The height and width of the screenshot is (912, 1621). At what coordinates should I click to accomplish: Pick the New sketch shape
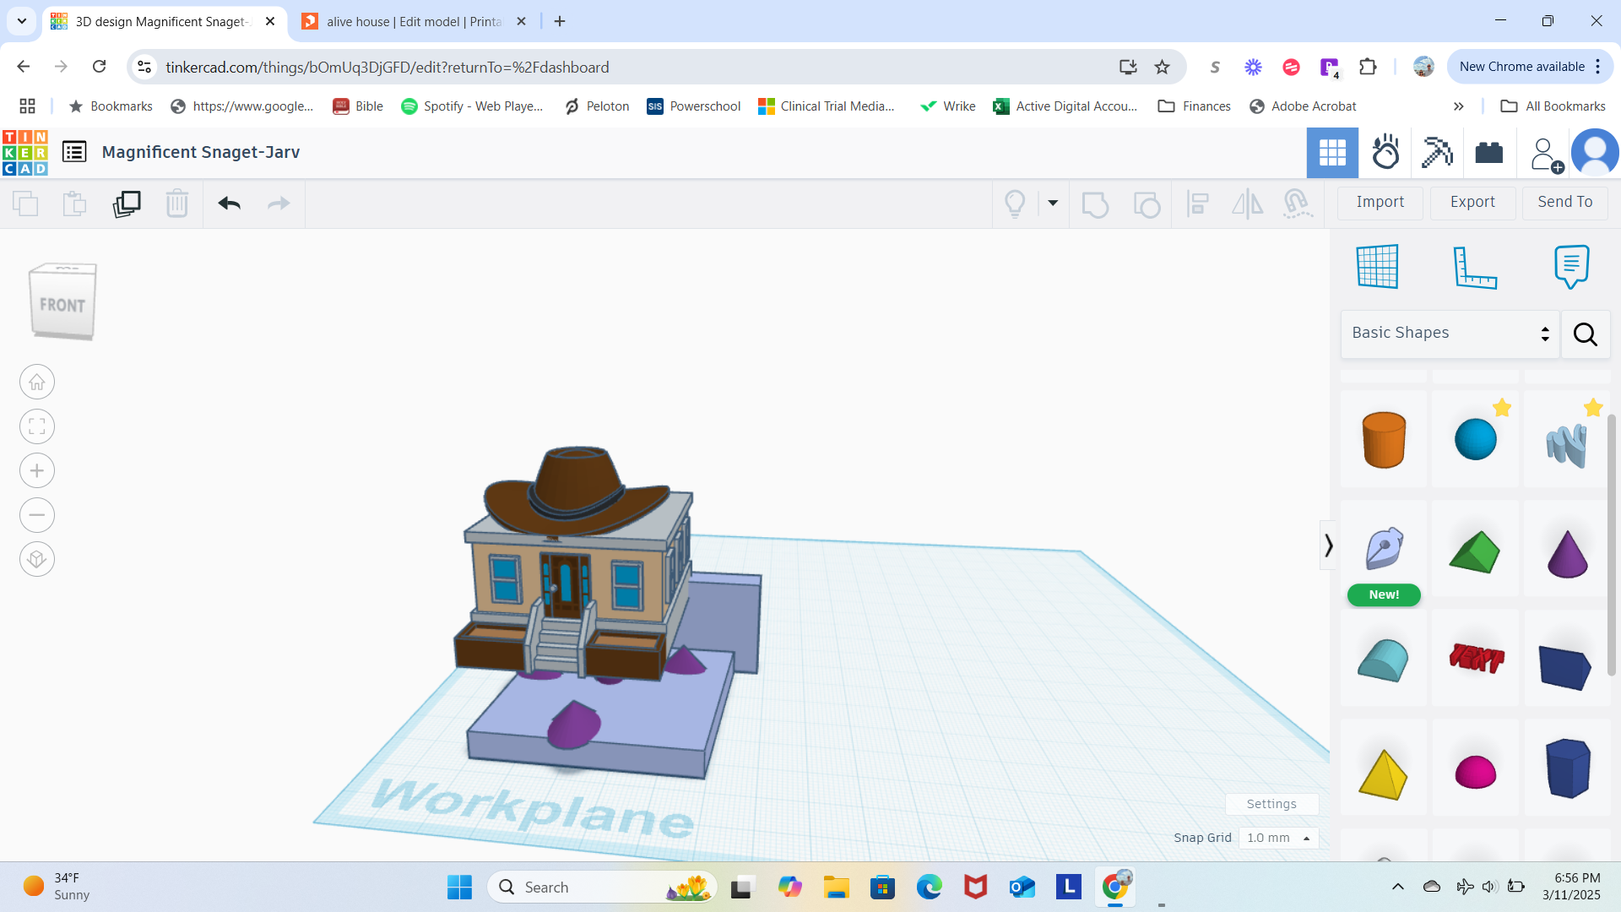click(1384, 551)
